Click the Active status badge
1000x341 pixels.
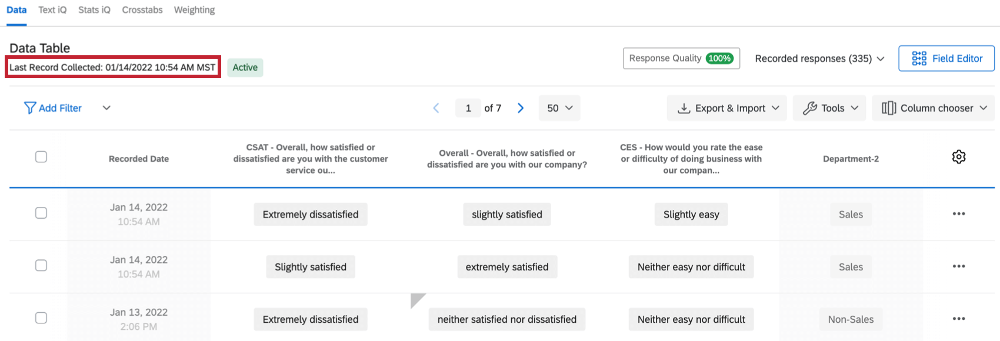point(245,67)
